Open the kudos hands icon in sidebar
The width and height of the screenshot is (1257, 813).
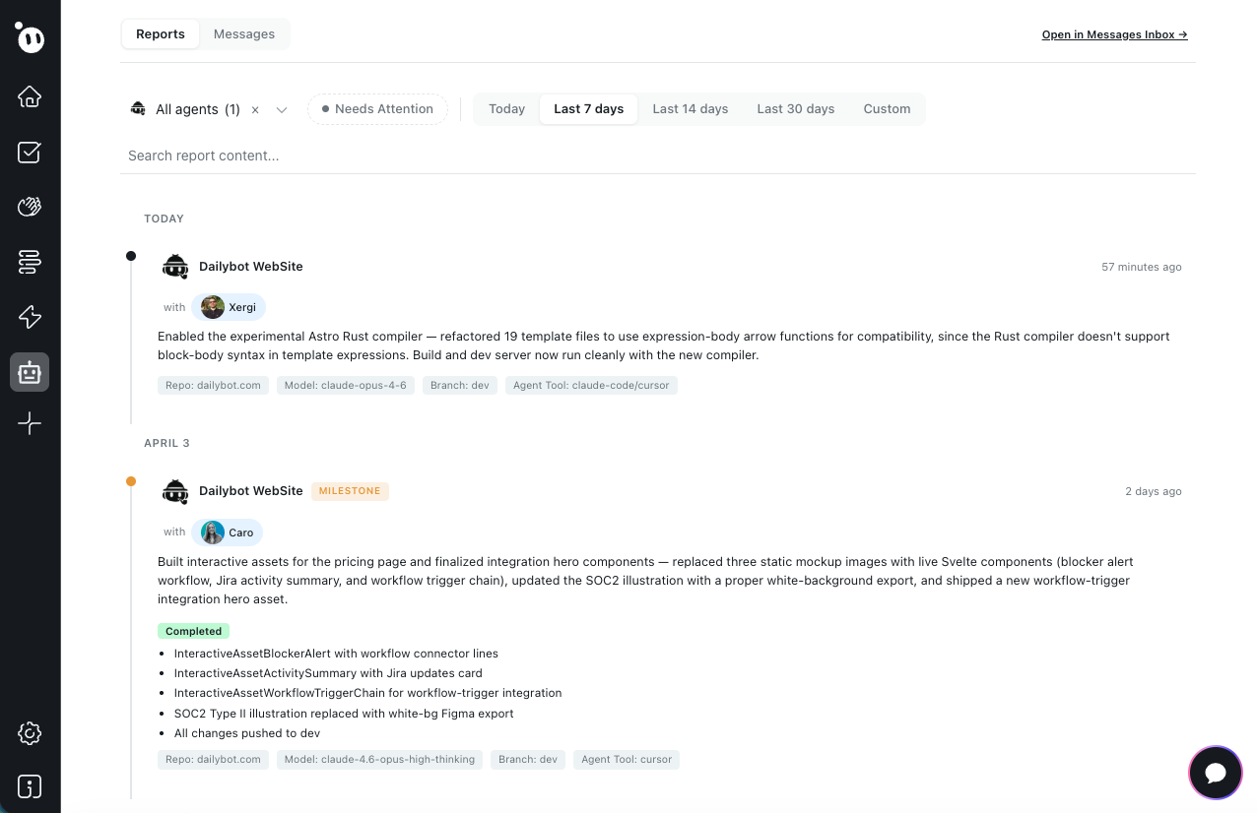point(30,207)
